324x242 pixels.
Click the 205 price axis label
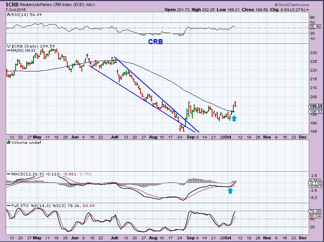click(313, 97)
